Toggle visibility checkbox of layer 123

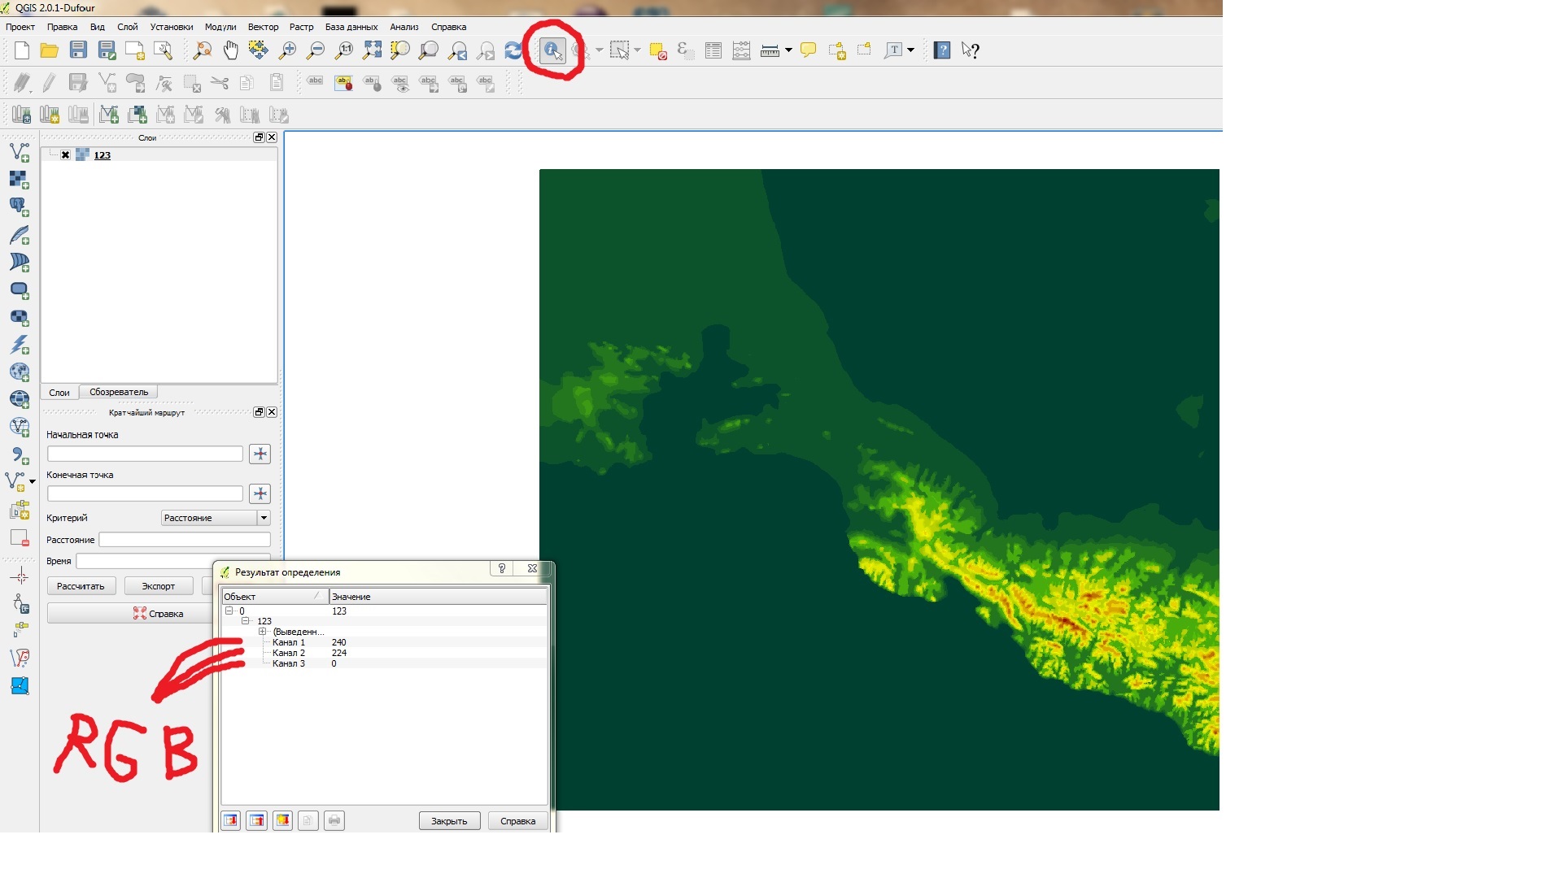click(x=66, y=155)
